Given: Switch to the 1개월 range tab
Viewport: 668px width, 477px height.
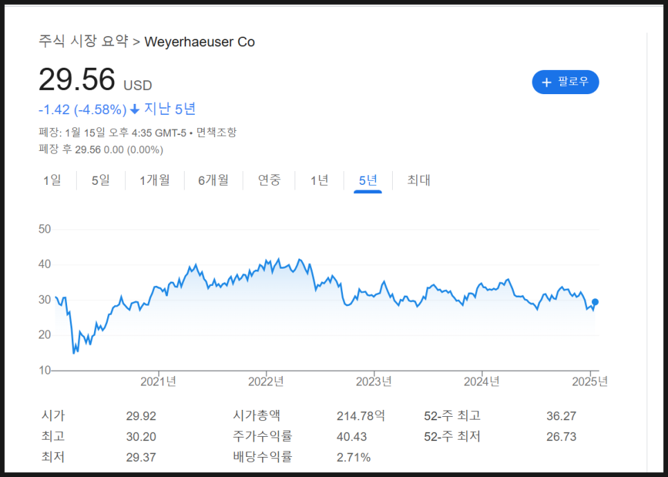Looking at the screenshot, I should pyautogui.click(x=155, y=180).
